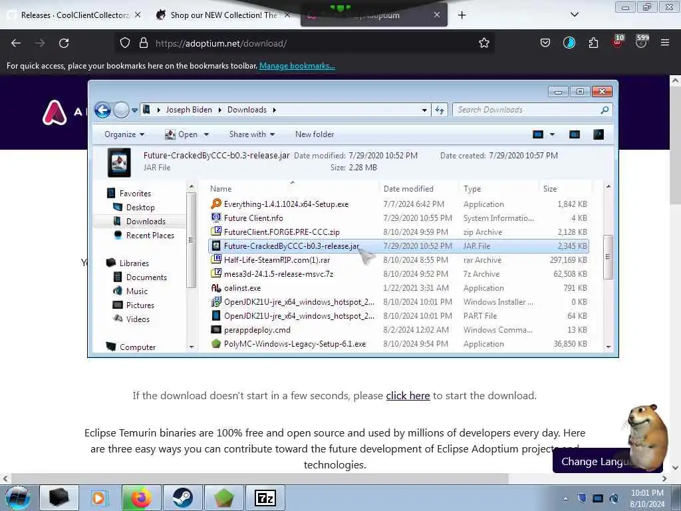Select the Future Client.nfo file
The width and height of the screenshot is (681, 511).
click(399, 218)
